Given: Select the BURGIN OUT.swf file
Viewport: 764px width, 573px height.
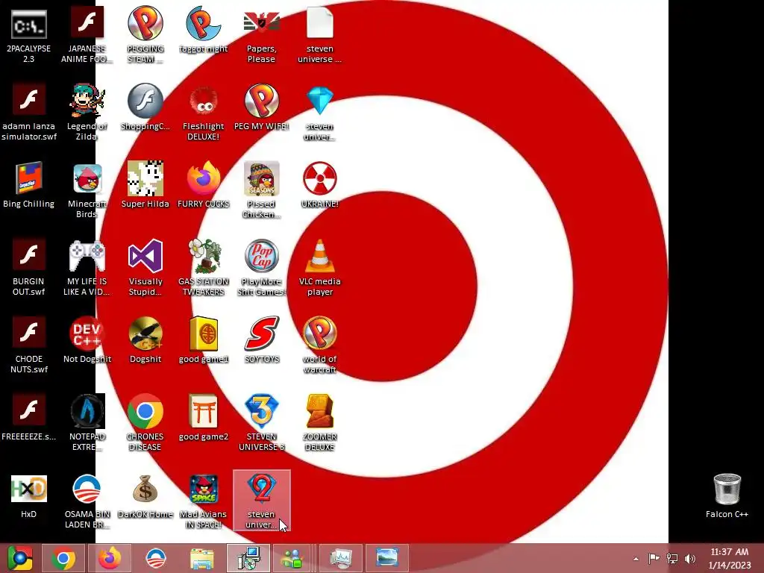Looking at the screenshot, I should tap(29, 267).
